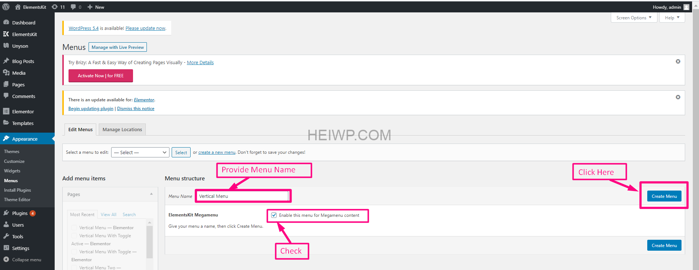699x270 pixels.
Task: Dismiss the Elementor update notice close icon
Action: (x=678, y=97)
